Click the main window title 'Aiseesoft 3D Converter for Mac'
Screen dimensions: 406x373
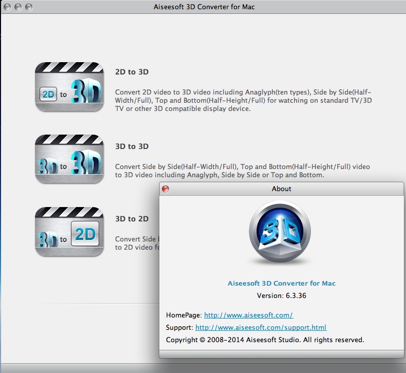tap(204, 7)
